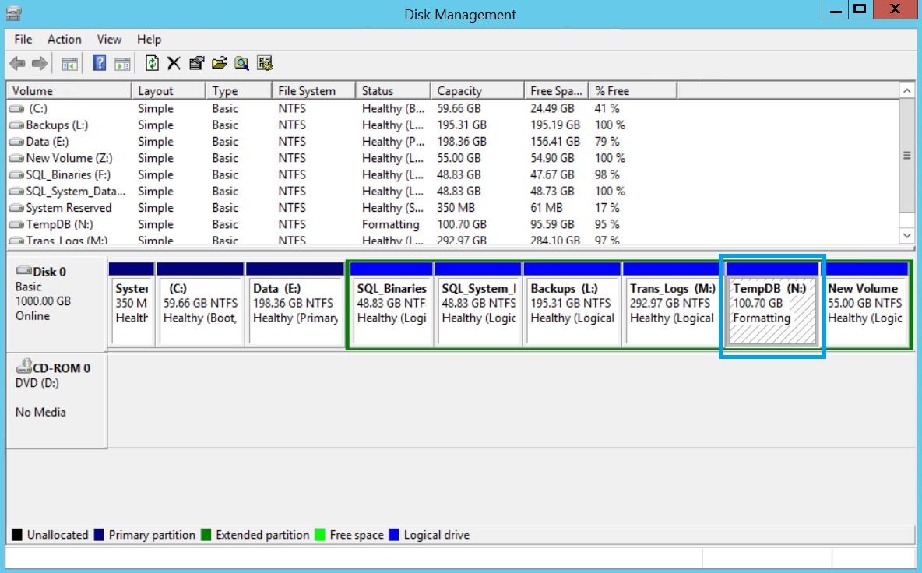Open the Action menu
Screen dimensions: 922x573
64,39
